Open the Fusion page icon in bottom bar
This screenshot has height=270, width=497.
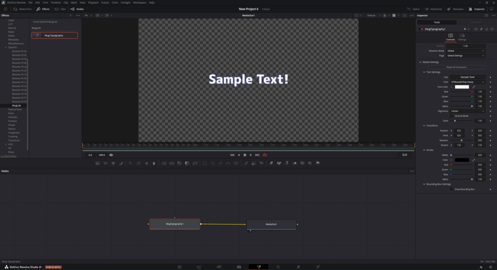[x=259, y=267]
